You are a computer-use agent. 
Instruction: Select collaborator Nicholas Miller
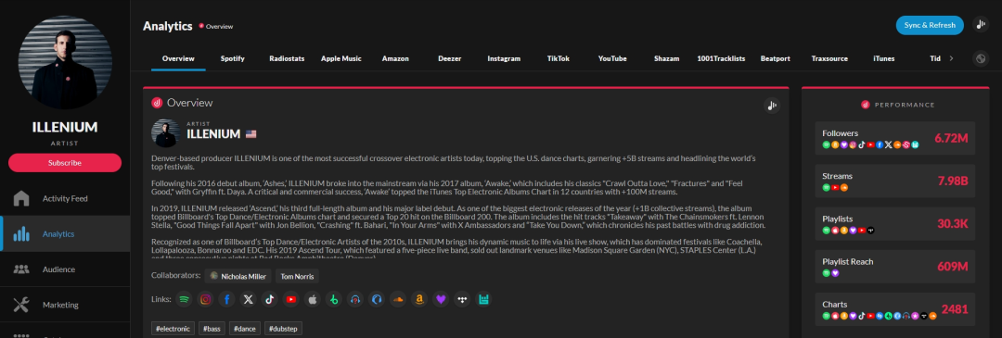[238, 276]
